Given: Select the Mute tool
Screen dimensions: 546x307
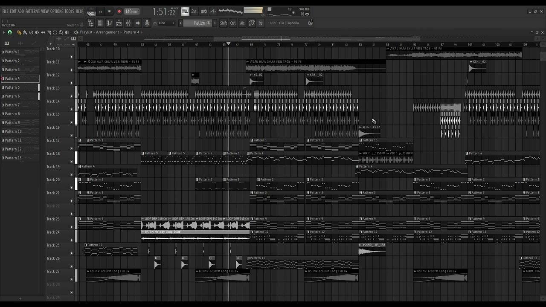Looking at the screenshot, I should [x=37, y=32].
